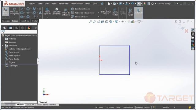196x110 pixels.
Task: Select Plano superior in the feature tree
Action: 14,56
